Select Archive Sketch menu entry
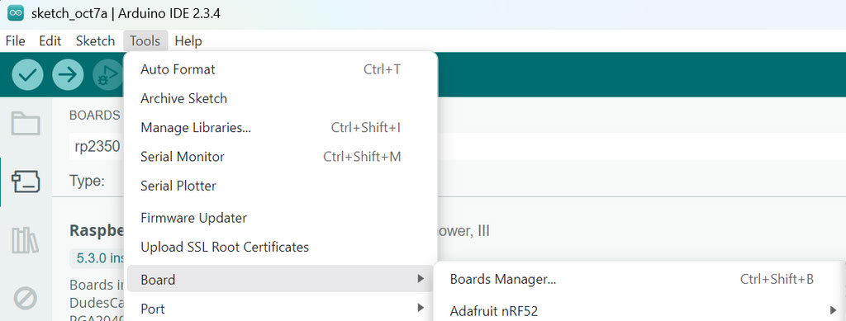 click(x=281, y=98)
